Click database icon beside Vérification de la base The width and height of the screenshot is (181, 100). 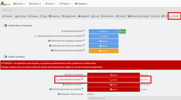pos(50,46)
